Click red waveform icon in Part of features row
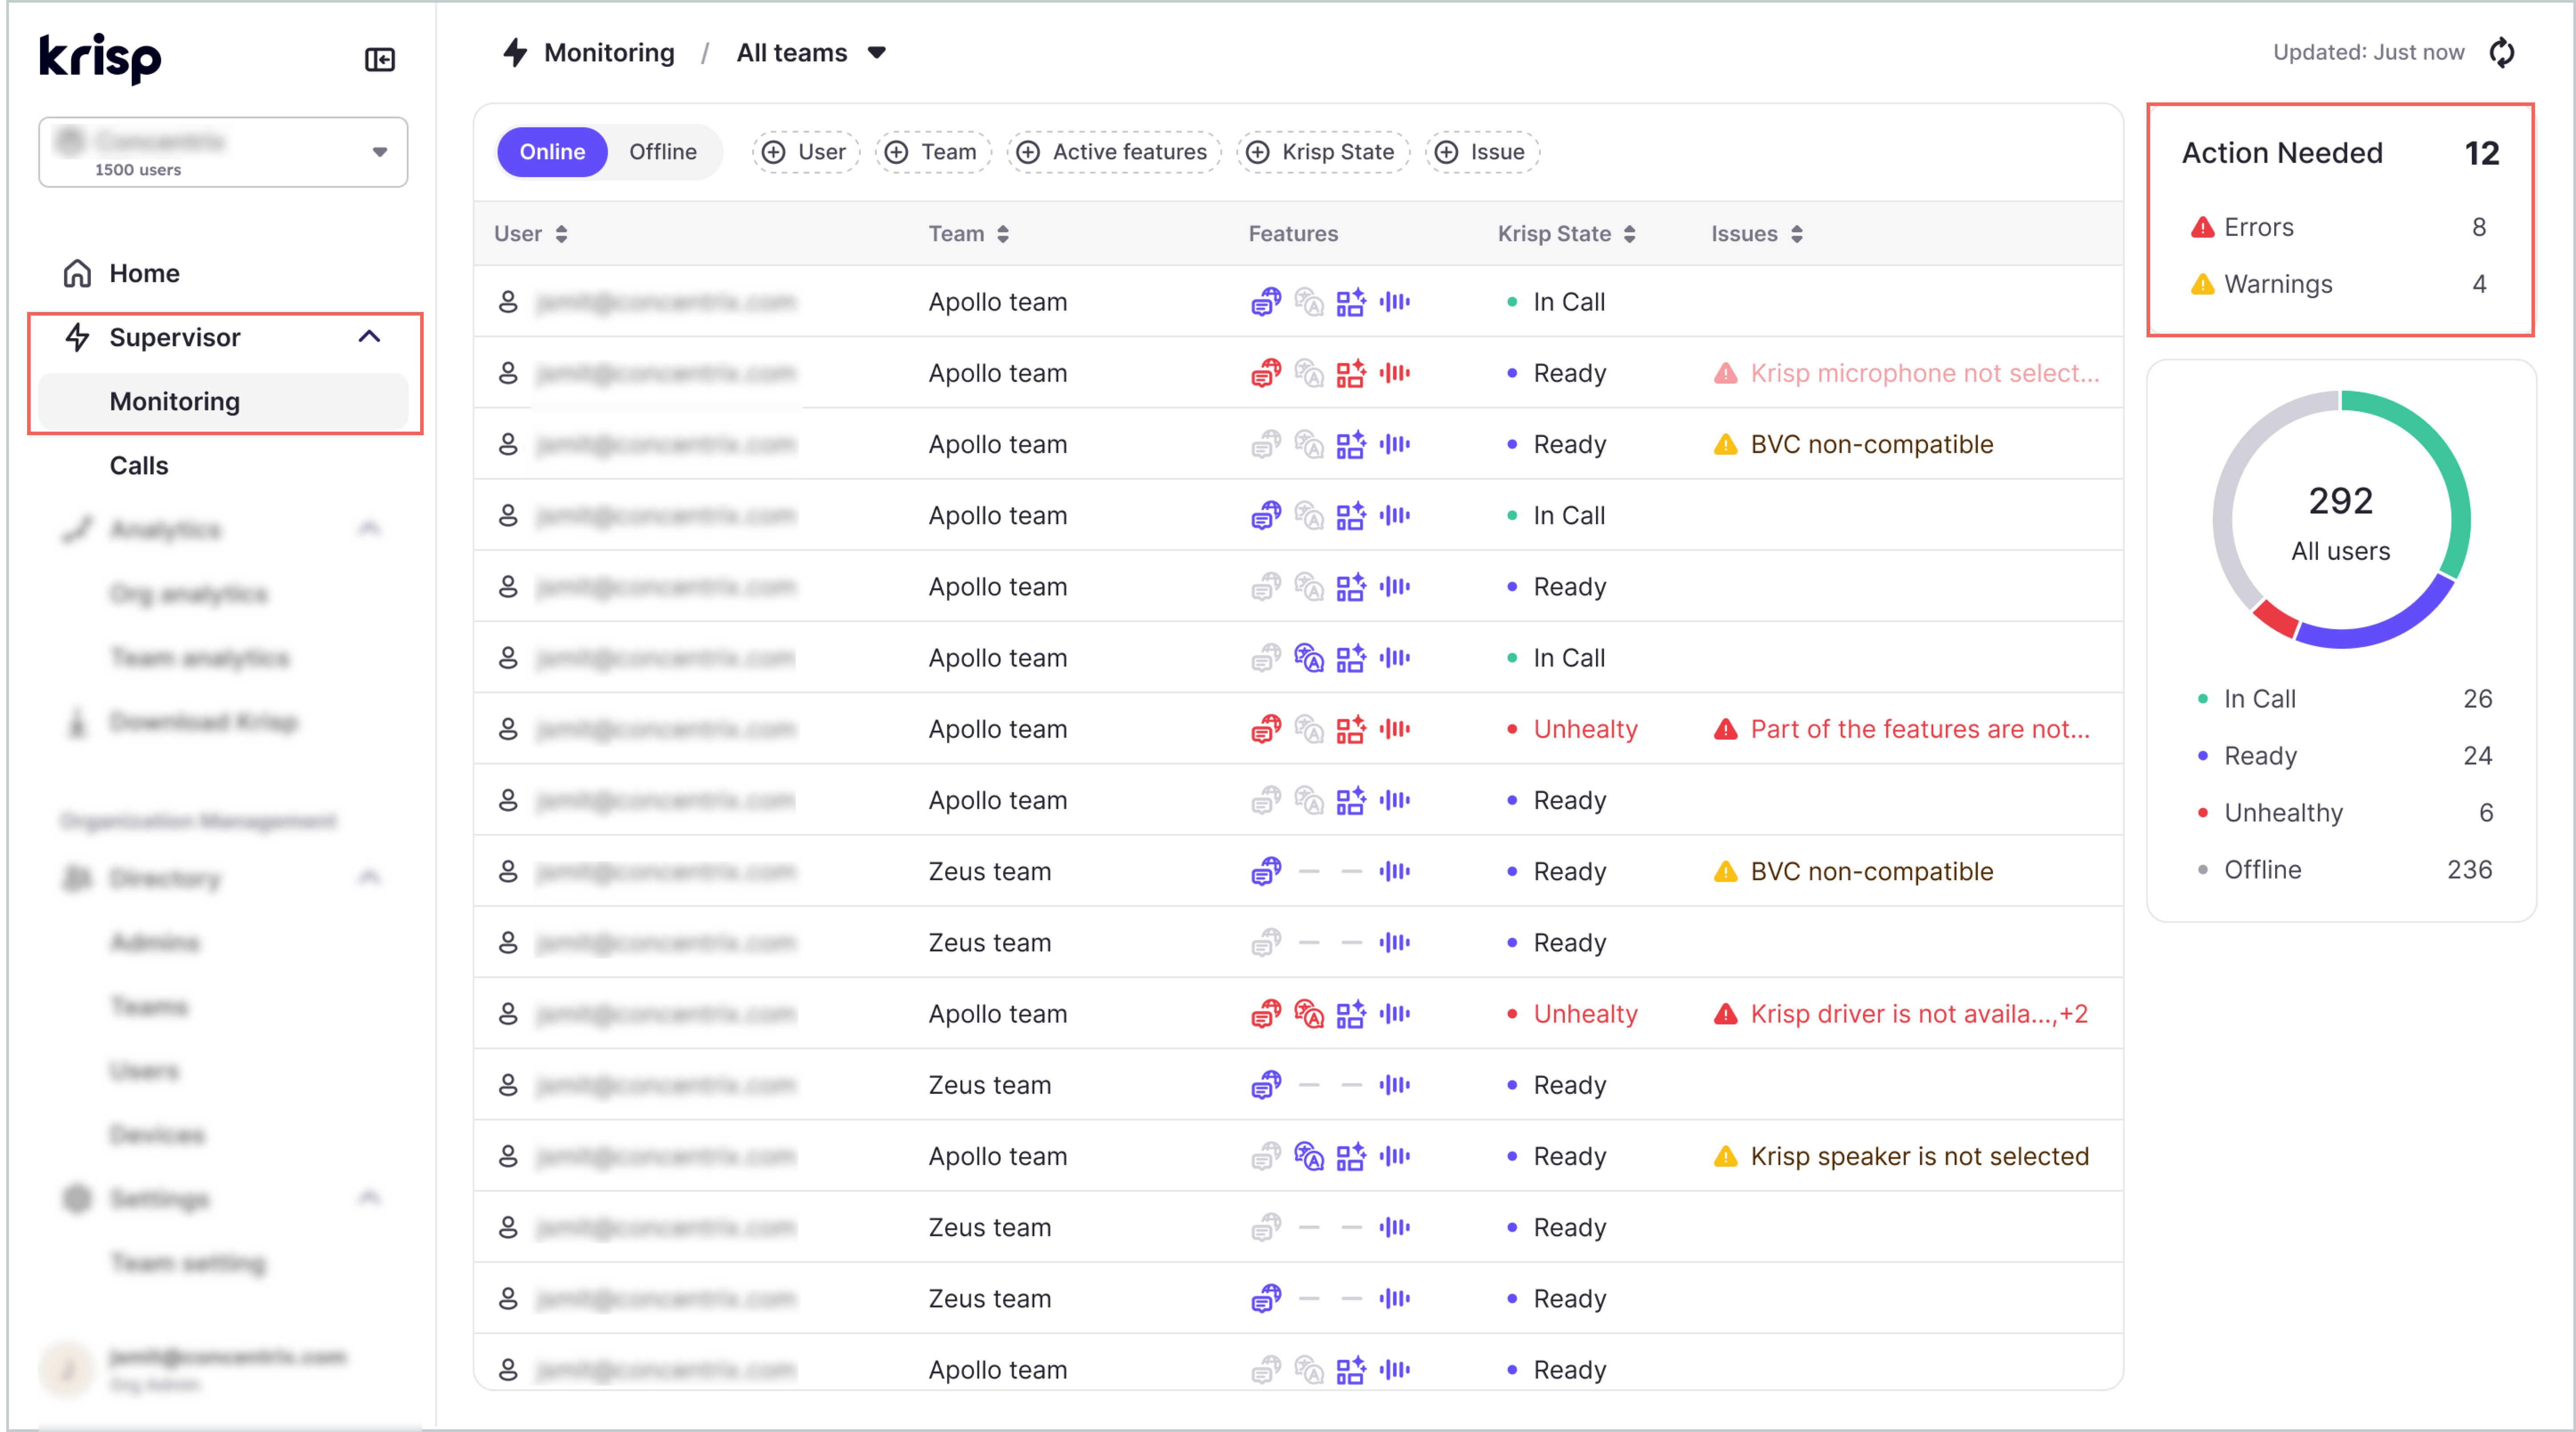Viewport: 2576px width, 1432px height. coord(1395,729)
